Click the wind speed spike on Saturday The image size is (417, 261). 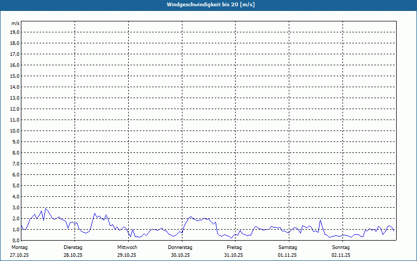tap(321, 220)
